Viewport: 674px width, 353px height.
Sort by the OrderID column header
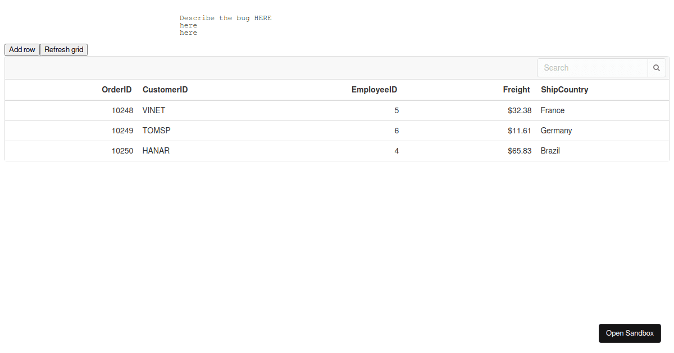(x=117, y=90)
